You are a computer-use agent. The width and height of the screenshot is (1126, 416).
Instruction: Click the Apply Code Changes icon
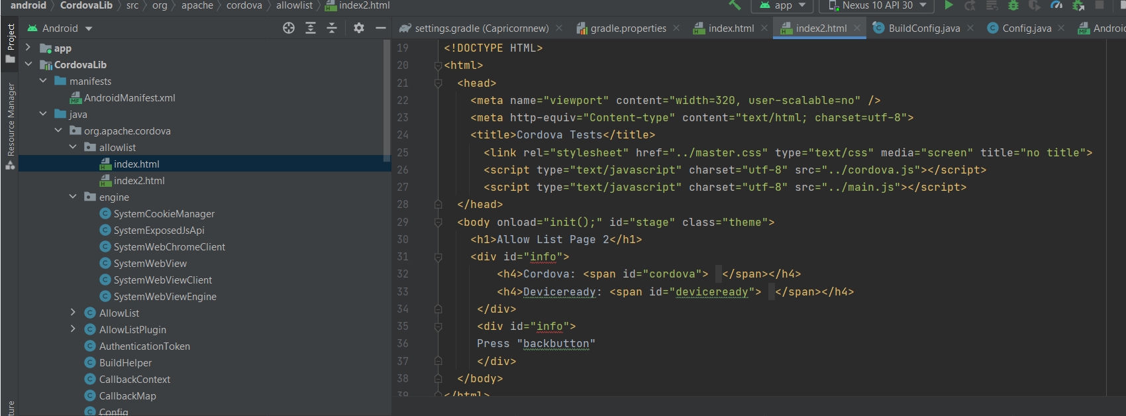click(x=992, y=5)
